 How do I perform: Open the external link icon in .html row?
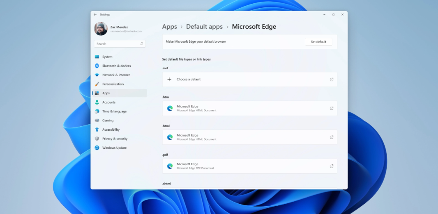(x=332, y=137)
